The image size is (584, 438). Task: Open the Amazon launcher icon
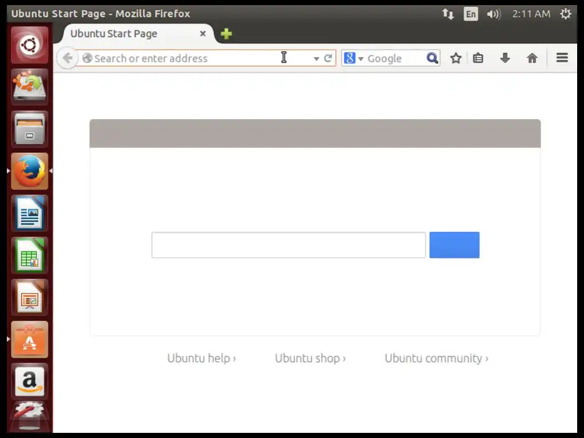tap(30, 382)
